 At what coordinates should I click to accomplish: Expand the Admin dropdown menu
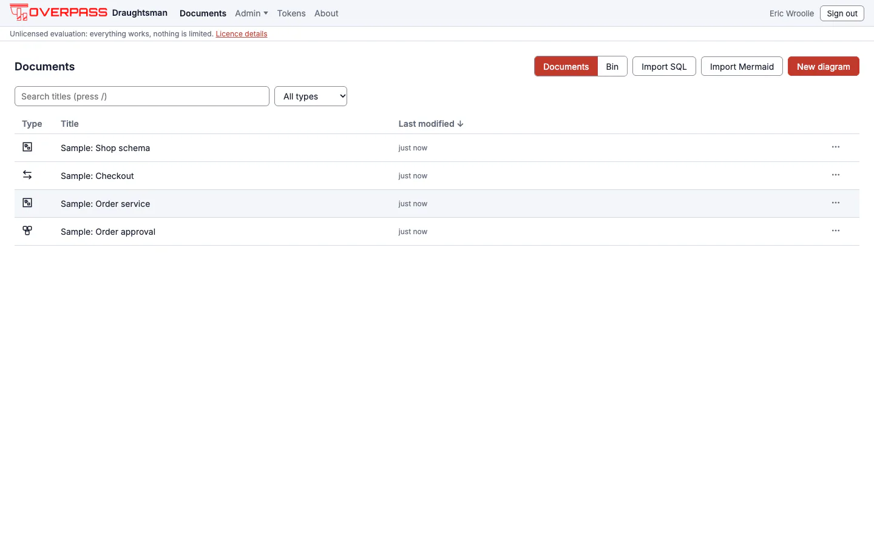[x=251, y=13]
